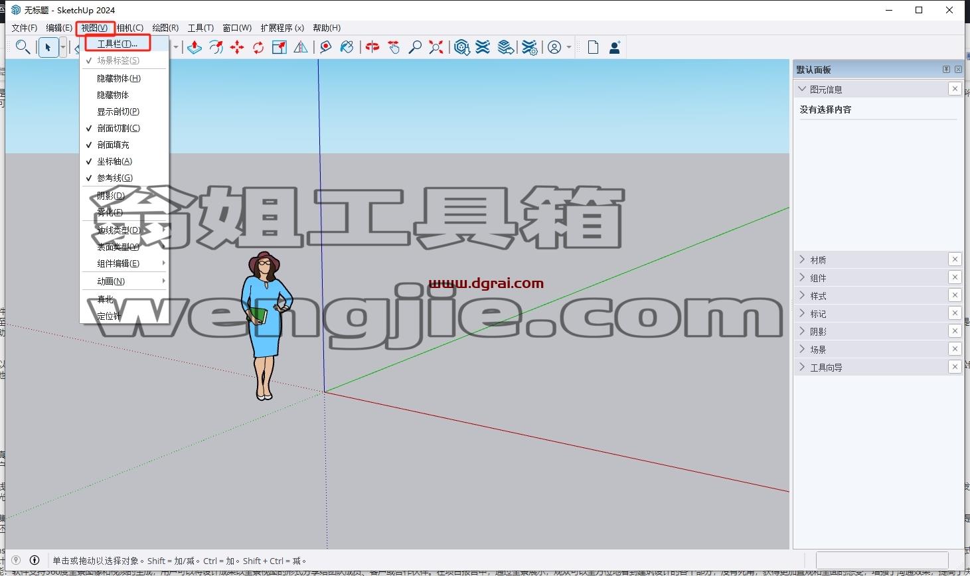The image size is (970, 576).
Task: Open the Extension Manager gear icon
Action: pos(529,47)
